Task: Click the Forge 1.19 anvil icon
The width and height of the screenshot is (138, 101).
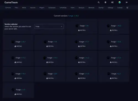Action: pyautogui.click(x=77, y=26)
